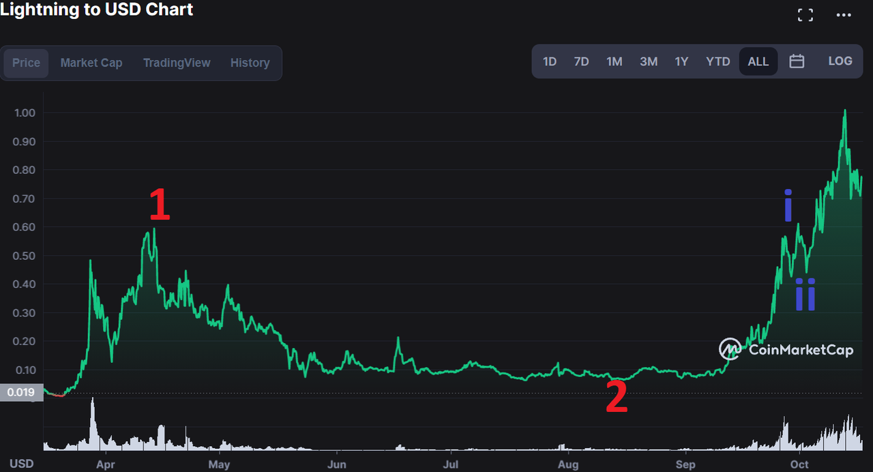Click the USD currency label
873x472 pixels.
point(21,464)
